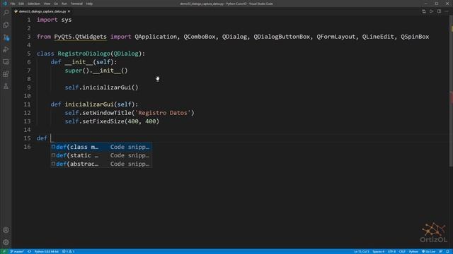The image size is (453, 254).
Task: Open the Explorer view in the activity bar
Action: coord(6,25)
